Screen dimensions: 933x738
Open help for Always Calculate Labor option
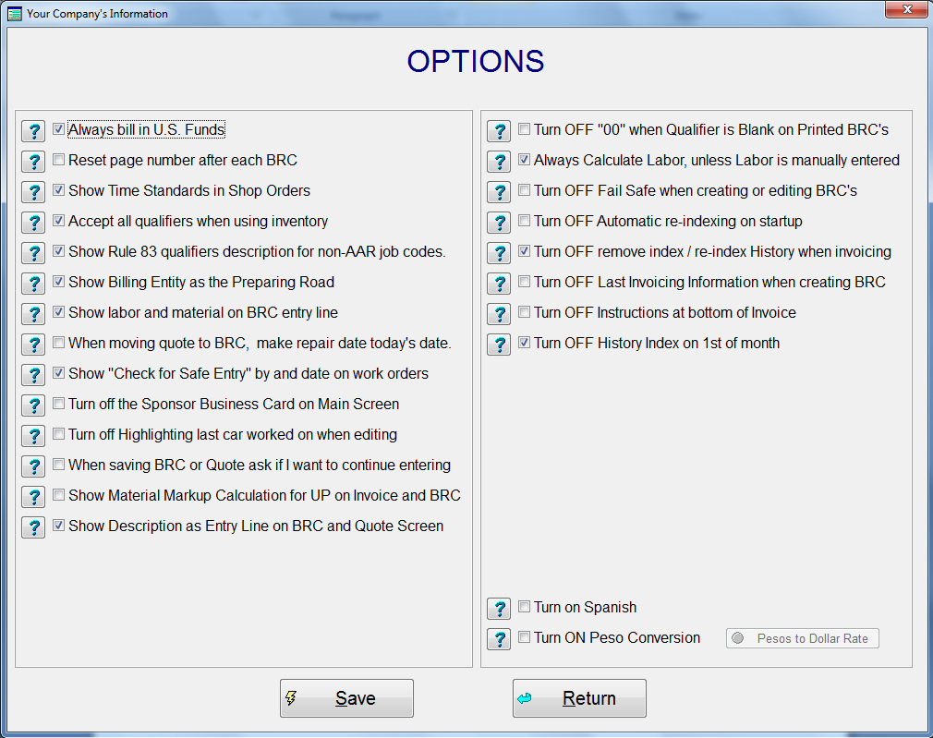[x=499, y=162]
